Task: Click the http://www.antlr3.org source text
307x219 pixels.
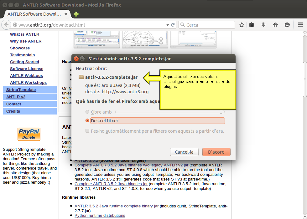Action: [125, 92]
